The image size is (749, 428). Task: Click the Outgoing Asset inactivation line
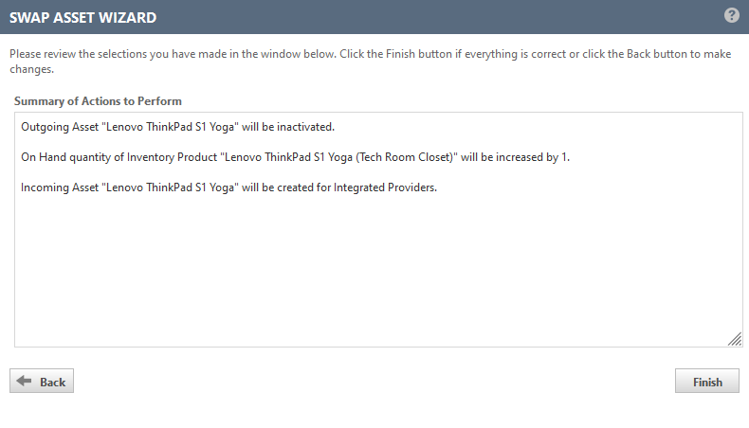[x=177, y=127]
